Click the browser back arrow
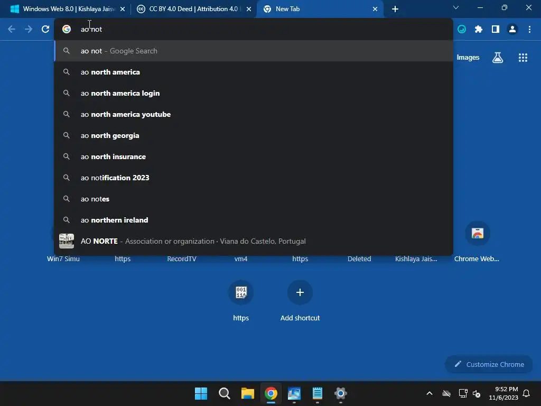The width and height of the screenshot is (541, 406). 12,30
